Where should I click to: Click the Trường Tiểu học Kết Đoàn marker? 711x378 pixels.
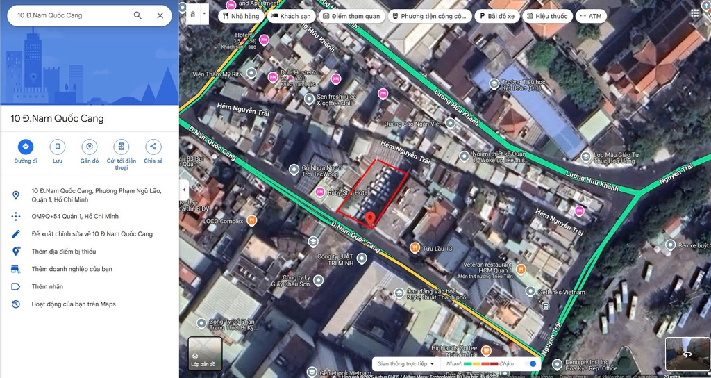tap(494, 84)
